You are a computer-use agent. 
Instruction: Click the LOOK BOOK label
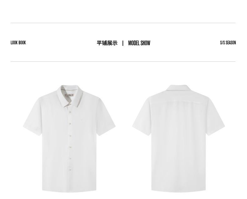[x=18, y=43]
